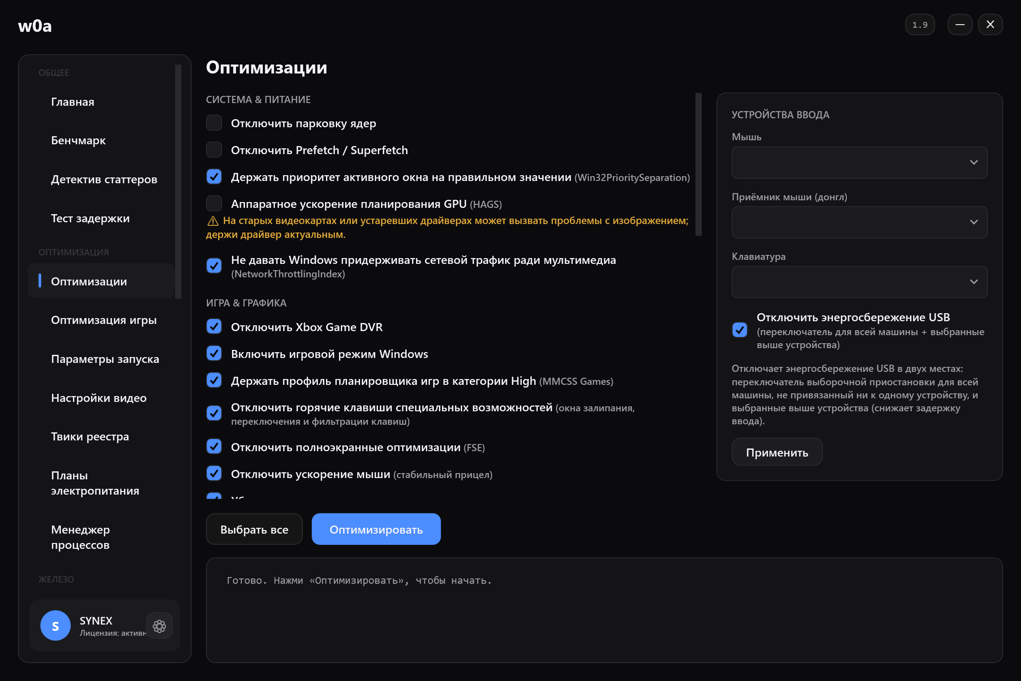Open settings gear next to SYNEX profile

159,626
